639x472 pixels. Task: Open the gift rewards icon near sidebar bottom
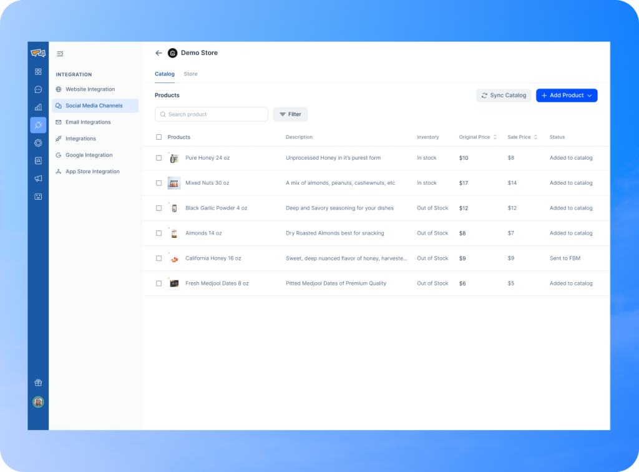[38, 382]
